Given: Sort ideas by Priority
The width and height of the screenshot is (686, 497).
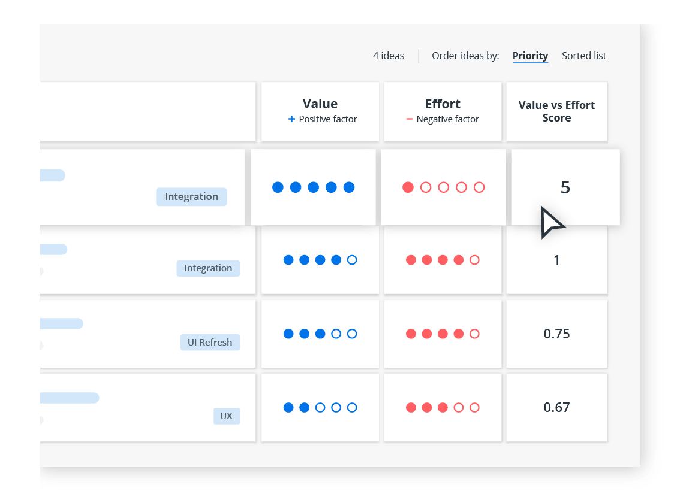Looking at the screenshot, I should pos(530,56).
